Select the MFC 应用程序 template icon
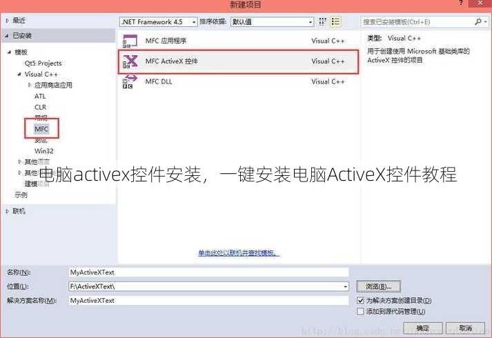The width and height of the screenshot is (492, 338). (130, 41)
